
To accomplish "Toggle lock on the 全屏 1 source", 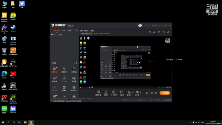I will 55,34.
